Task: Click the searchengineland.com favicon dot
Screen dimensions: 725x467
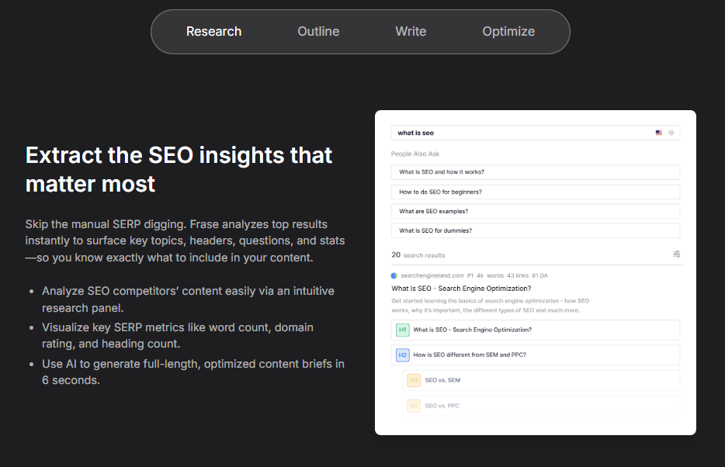Action: pos(394,275)
